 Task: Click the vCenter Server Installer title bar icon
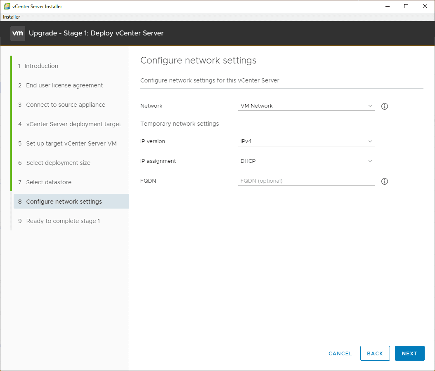(7, 7)
